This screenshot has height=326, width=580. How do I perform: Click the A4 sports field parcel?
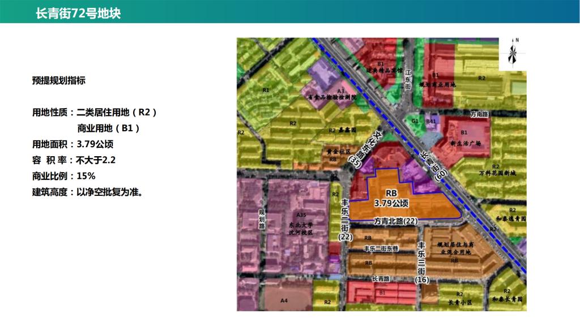coord(284,301)
